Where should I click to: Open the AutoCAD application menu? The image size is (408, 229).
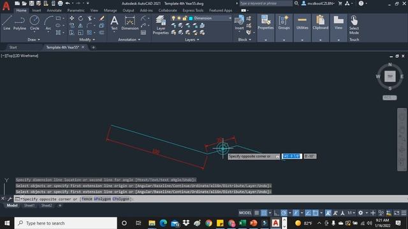tap(6, 6)
